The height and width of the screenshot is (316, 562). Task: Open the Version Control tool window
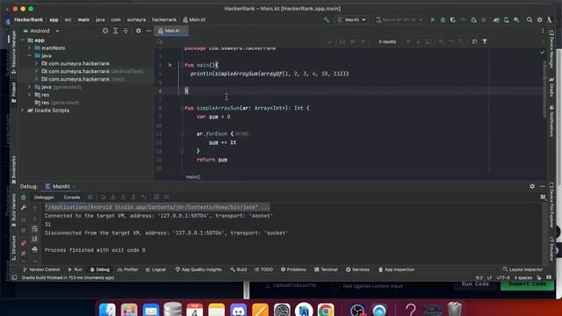[41, 269]
